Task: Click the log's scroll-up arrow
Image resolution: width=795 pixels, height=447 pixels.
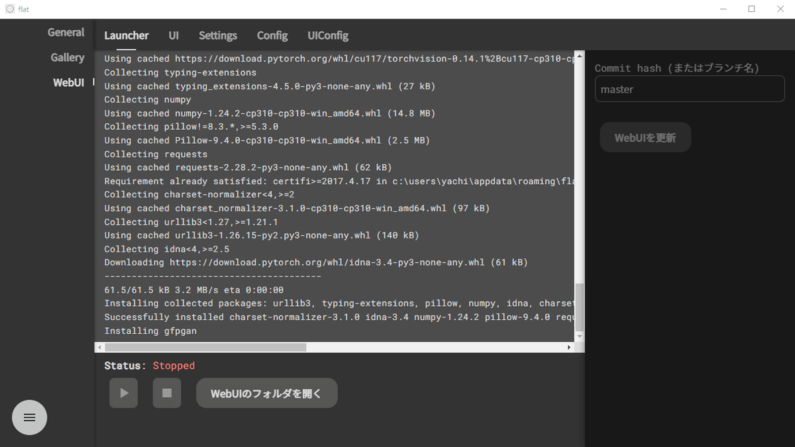Action: coord(580,56)
